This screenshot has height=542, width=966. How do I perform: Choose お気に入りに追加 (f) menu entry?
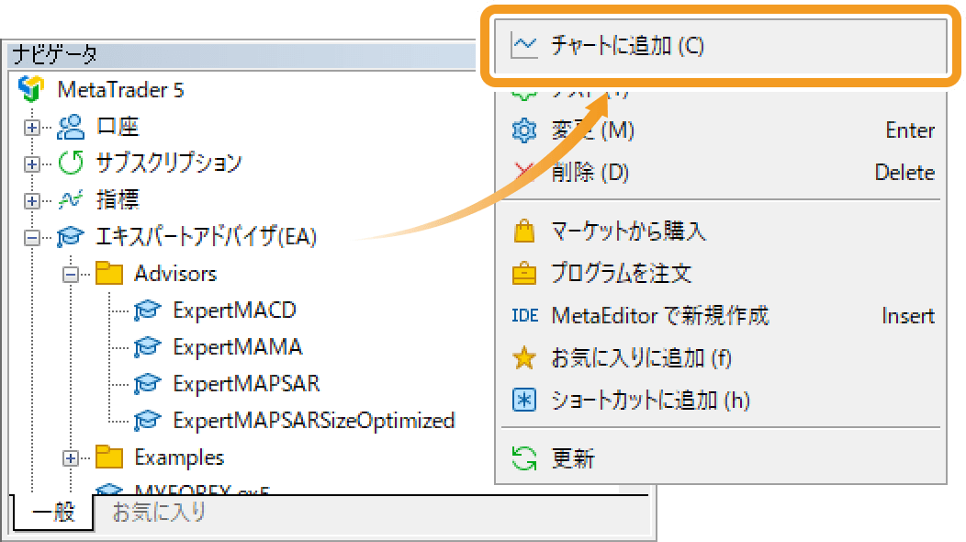coord(721,357)
